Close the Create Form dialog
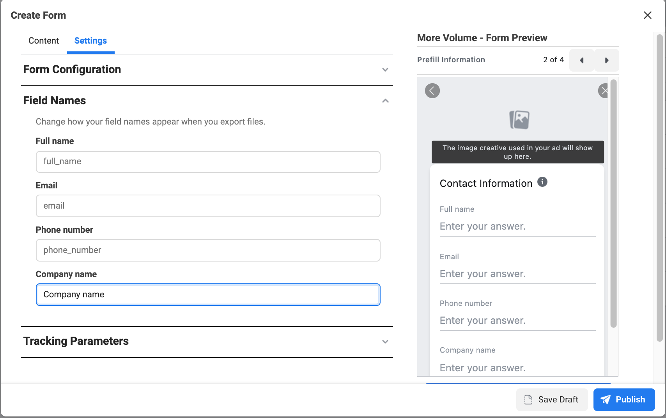The image size is (666, 418). tap(647, 15)
